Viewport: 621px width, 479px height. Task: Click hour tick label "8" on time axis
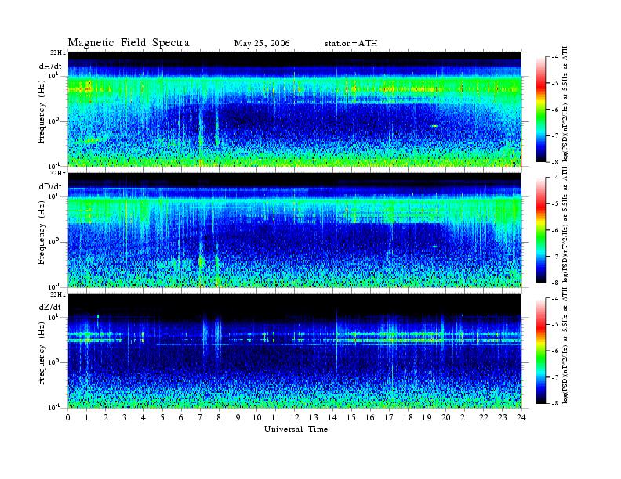(219, 417)
